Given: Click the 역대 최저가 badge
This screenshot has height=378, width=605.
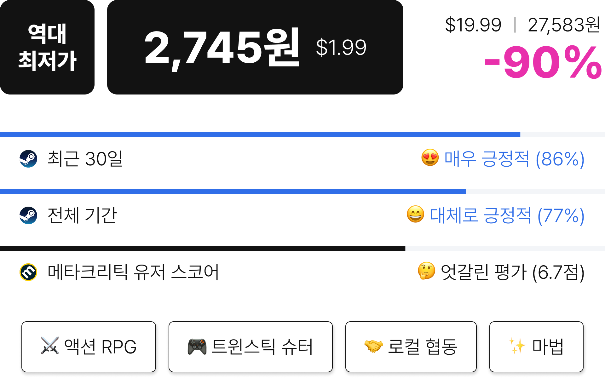Looking at the screenshot, I should coord(47,47).
